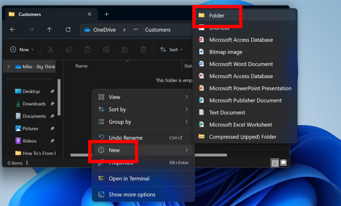
Task: Select the Customers tab title
Action: coord(30,14)
